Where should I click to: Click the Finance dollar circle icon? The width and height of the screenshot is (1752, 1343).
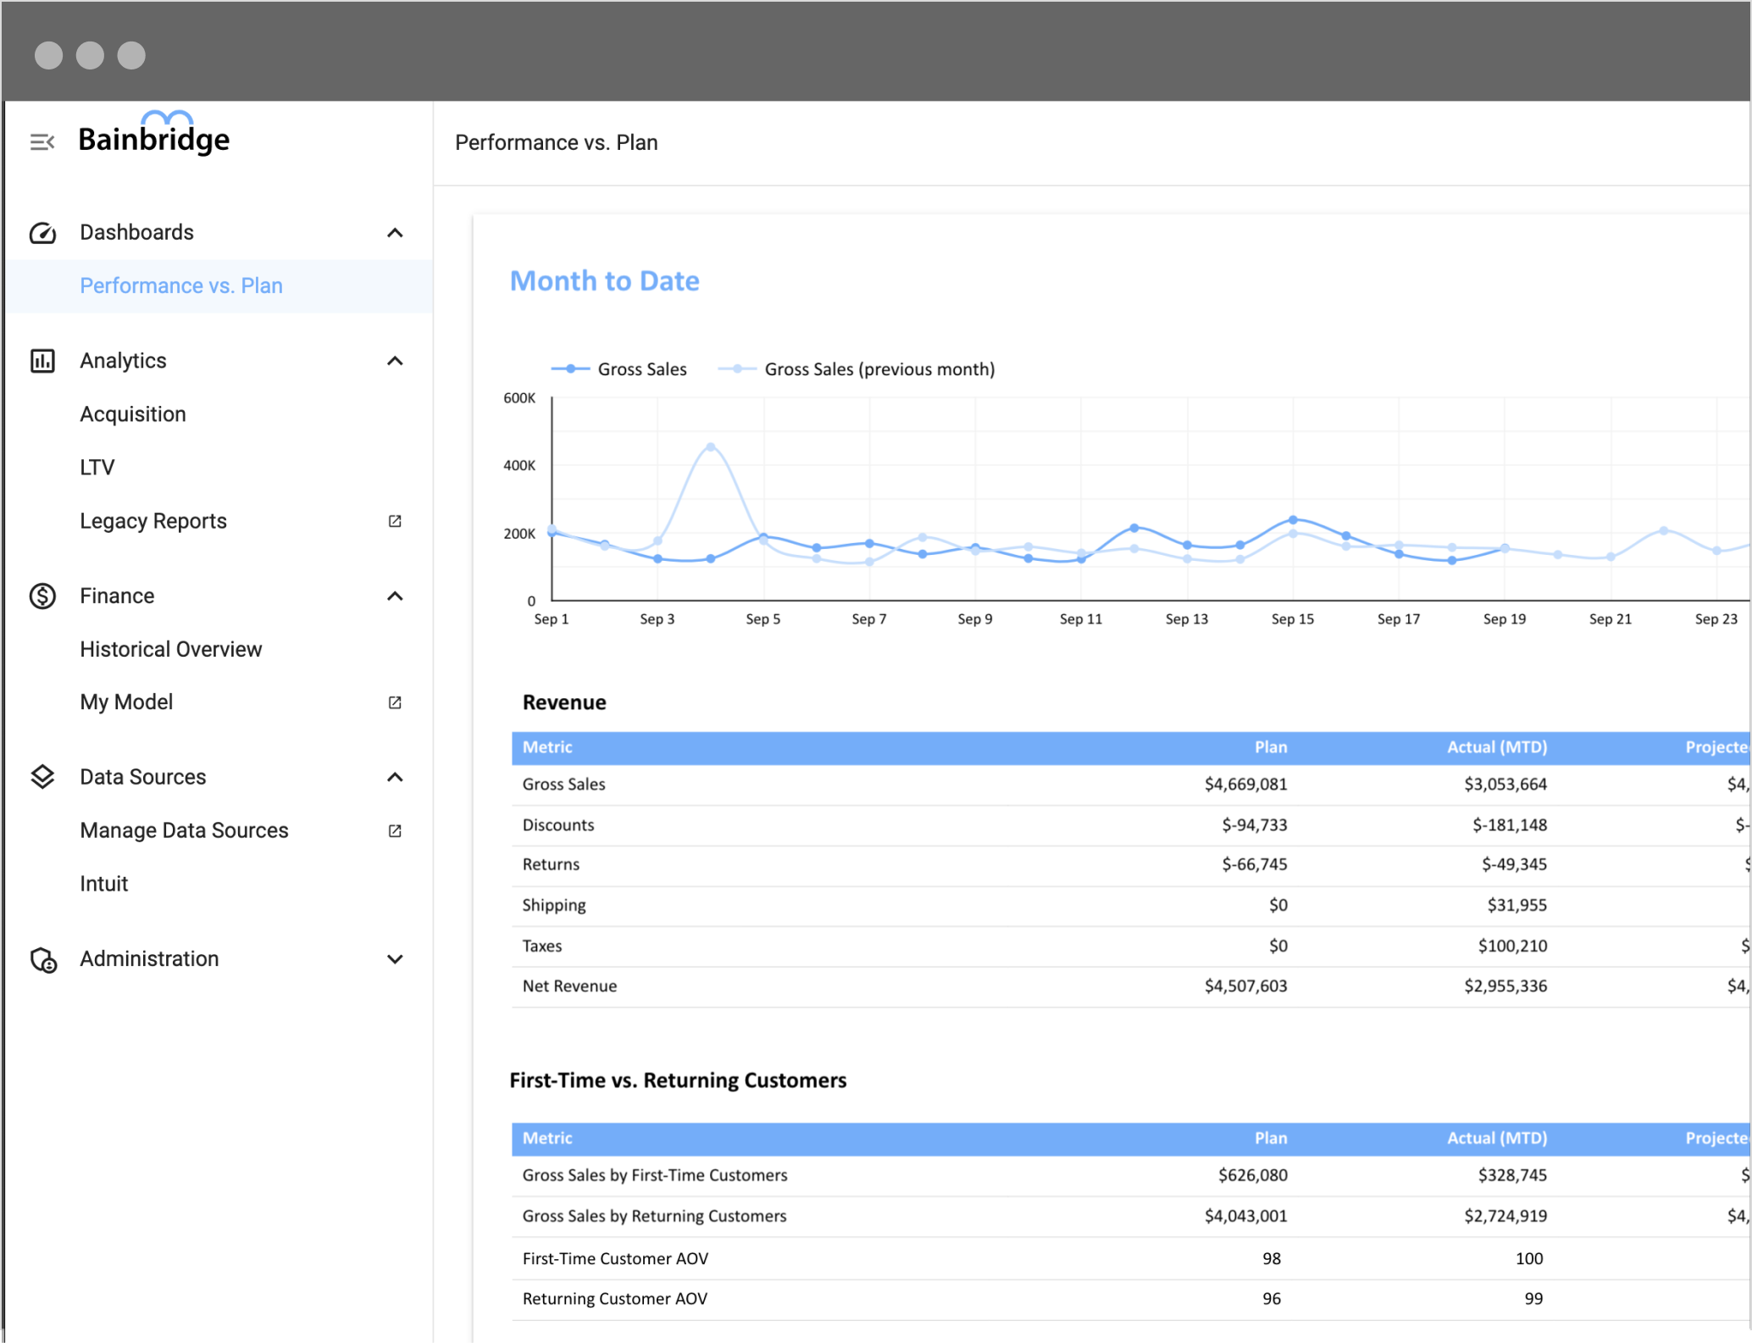click(x=42, y=597)
